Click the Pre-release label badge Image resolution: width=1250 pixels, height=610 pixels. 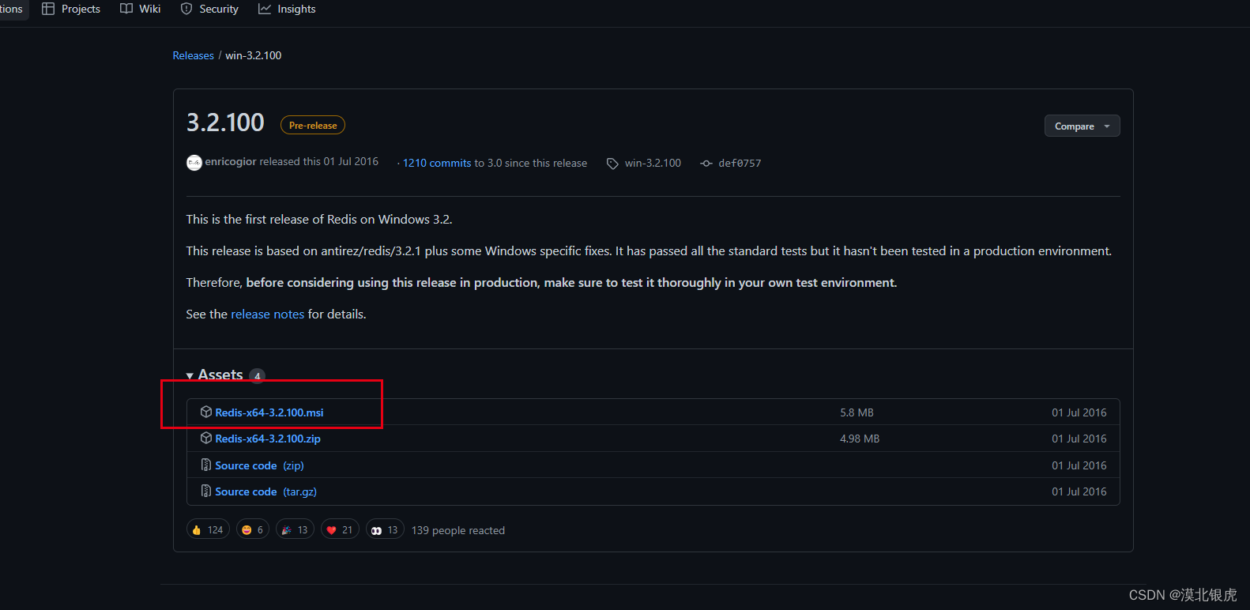click(x=313, y=125)
